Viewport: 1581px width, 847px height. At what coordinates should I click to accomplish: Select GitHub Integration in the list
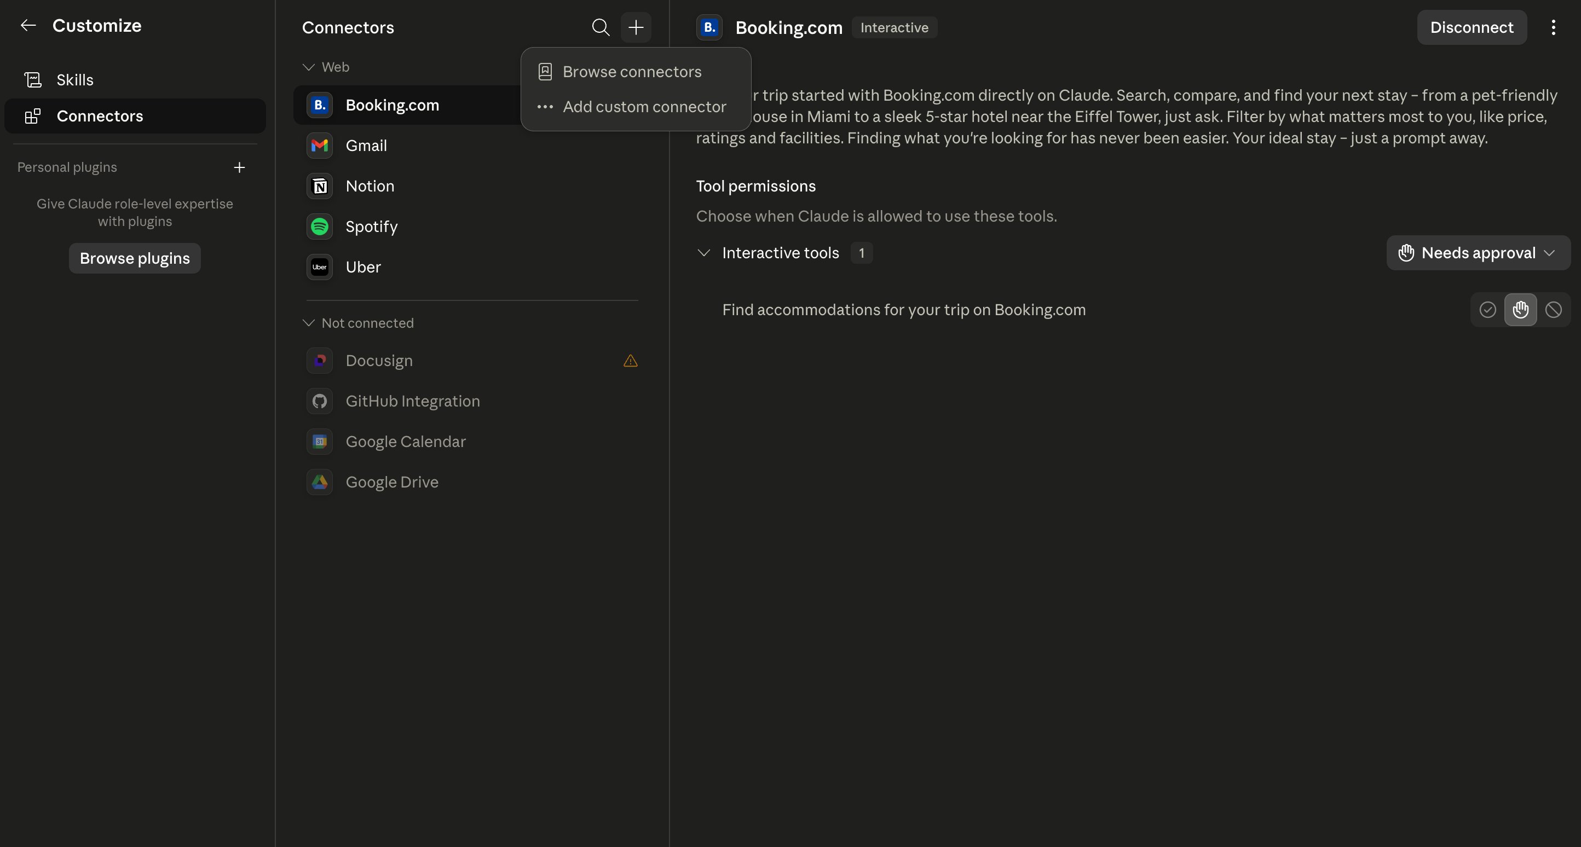(472, 401)
